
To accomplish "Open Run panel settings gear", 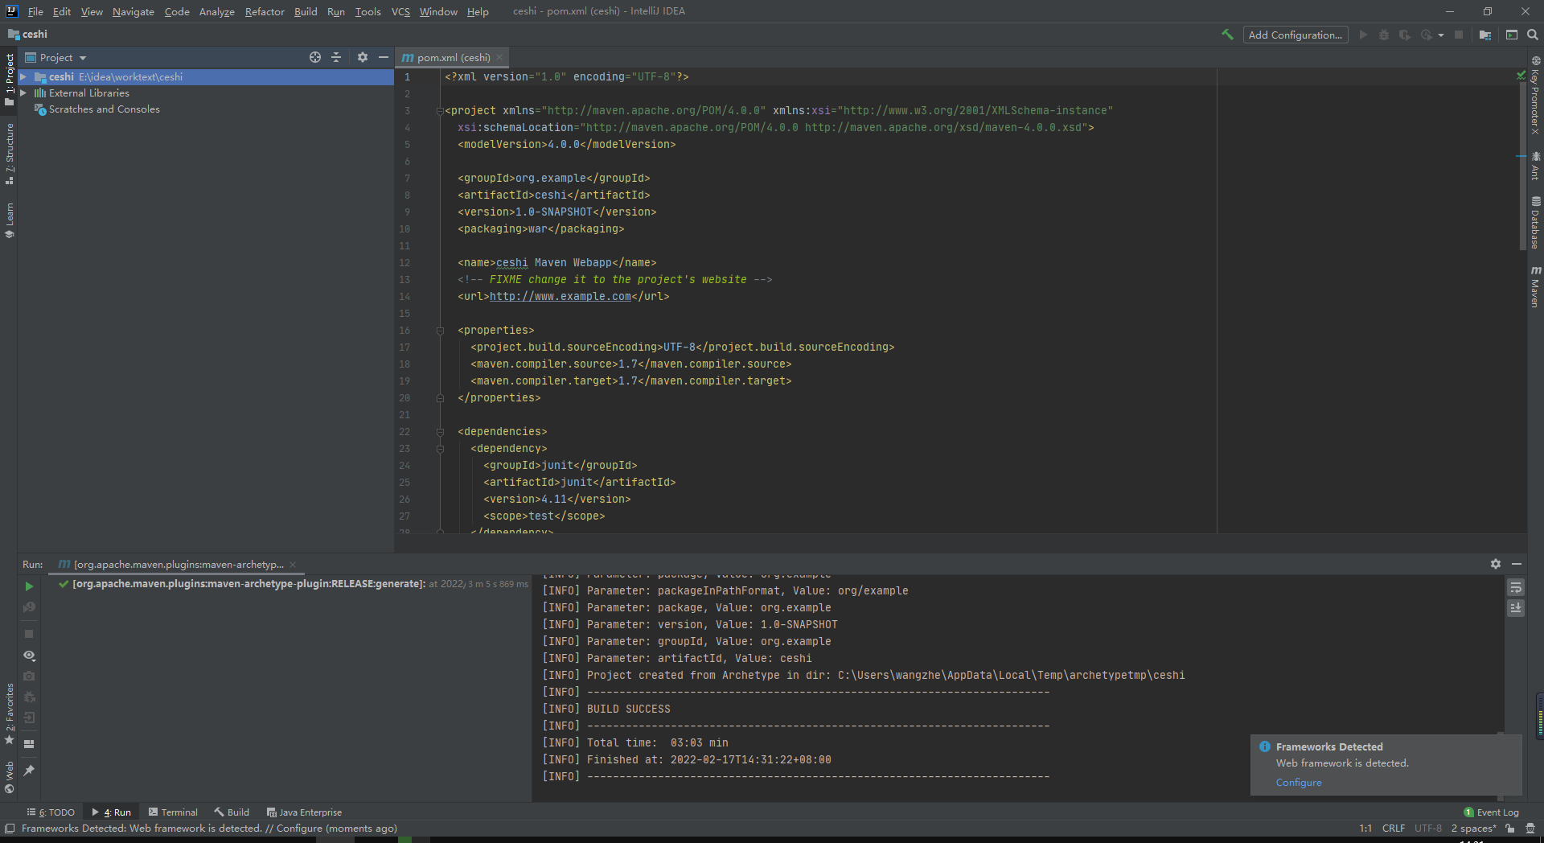I will (1495, 564).
